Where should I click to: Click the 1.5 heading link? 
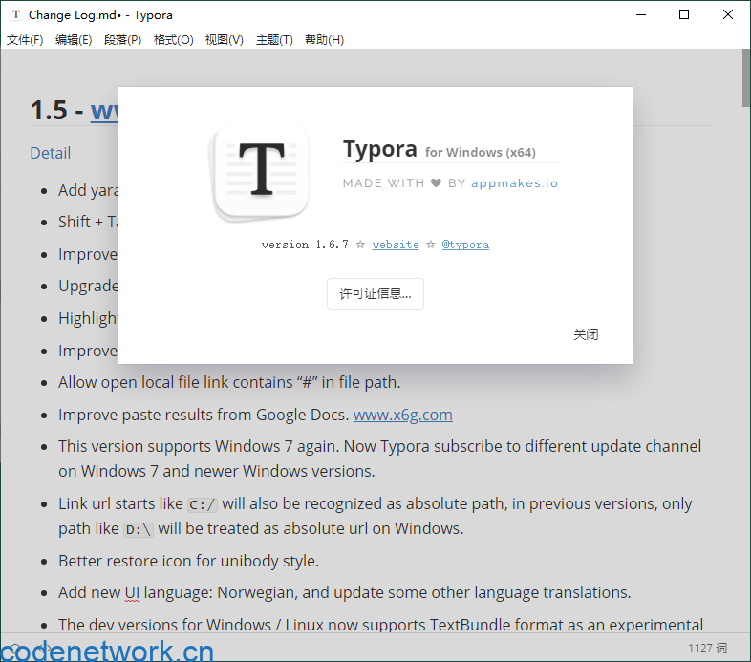(104, 110)
